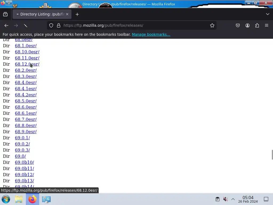Image resolution: width=273 pixels, height=205 pixels.
Task: Launch the file manager from taskbar
Action: tap(19, 199)
